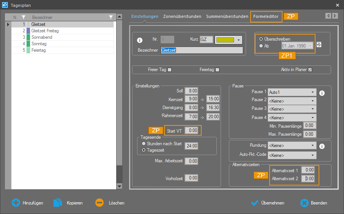Click the filter icon in Bezeichner column header
Viewport: 344px width, 214px height.
[110, 17]
